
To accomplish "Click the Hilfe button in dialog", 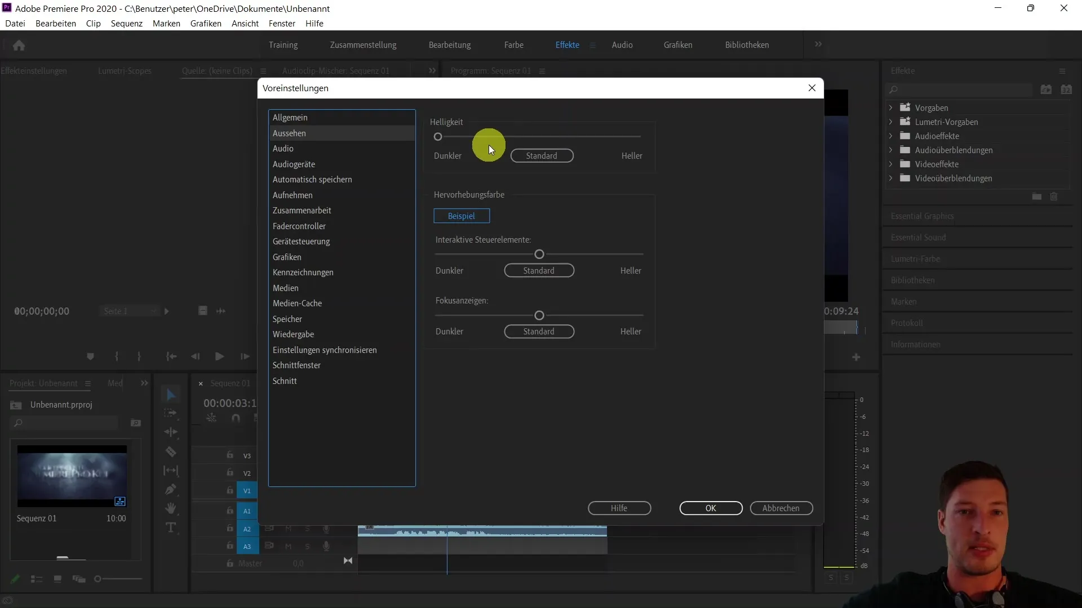I will pyautogui.click(x=619, y=508).
